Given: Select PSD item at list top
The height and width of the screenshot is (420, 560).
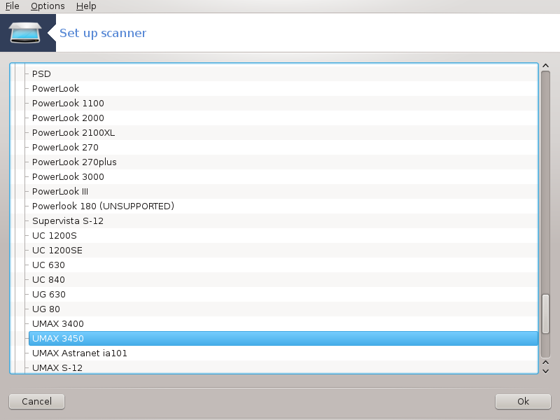Looking at the screenshot, I should pos(41,74).
